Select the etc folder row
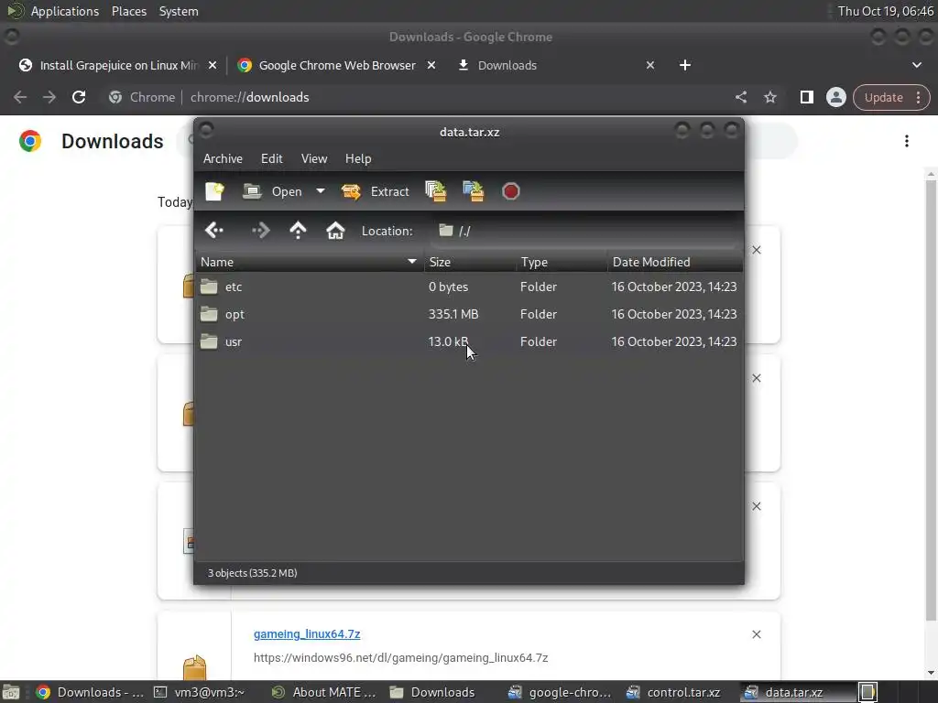Image resolution: width=938 pixels, height=703 pixels. point(469,287)
